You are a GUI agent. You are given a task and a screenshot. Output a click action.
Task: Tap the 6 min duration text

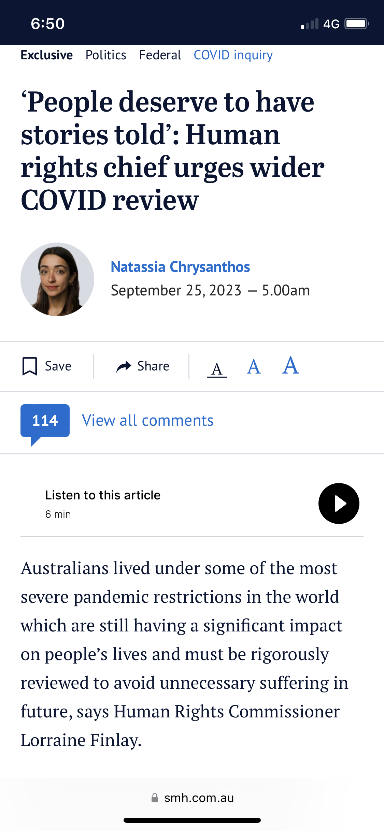(58, 514)
